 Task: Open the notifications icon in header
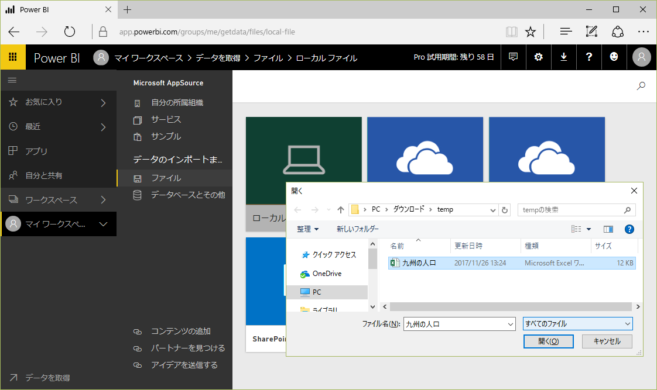click(x=514, y=57)
